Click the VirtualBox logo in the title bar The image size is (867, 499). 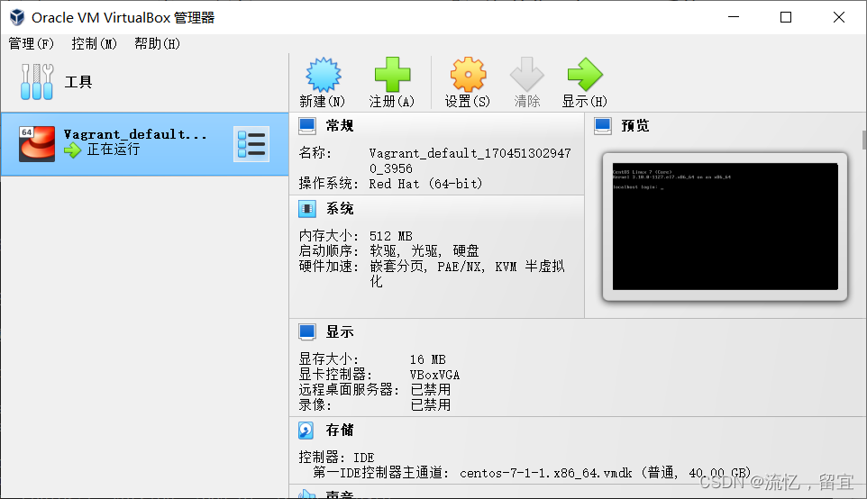point(17,17)
